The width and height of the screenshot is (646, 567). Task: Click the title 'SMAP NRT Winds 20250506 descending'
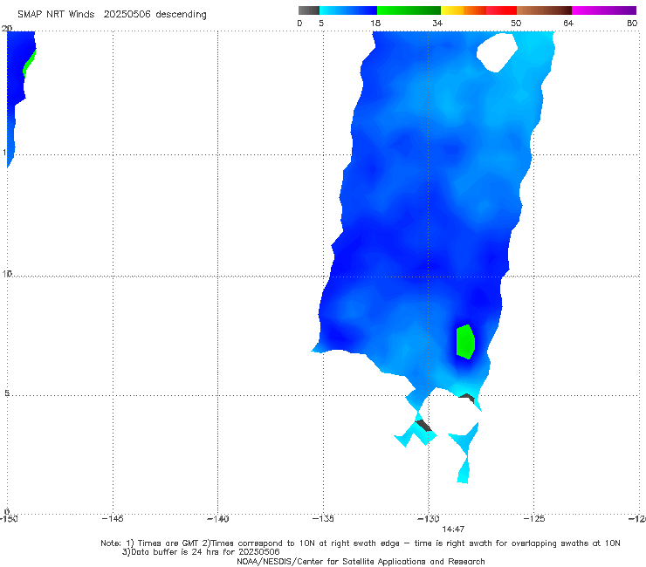pyautogui.click(x=112, y=15)
